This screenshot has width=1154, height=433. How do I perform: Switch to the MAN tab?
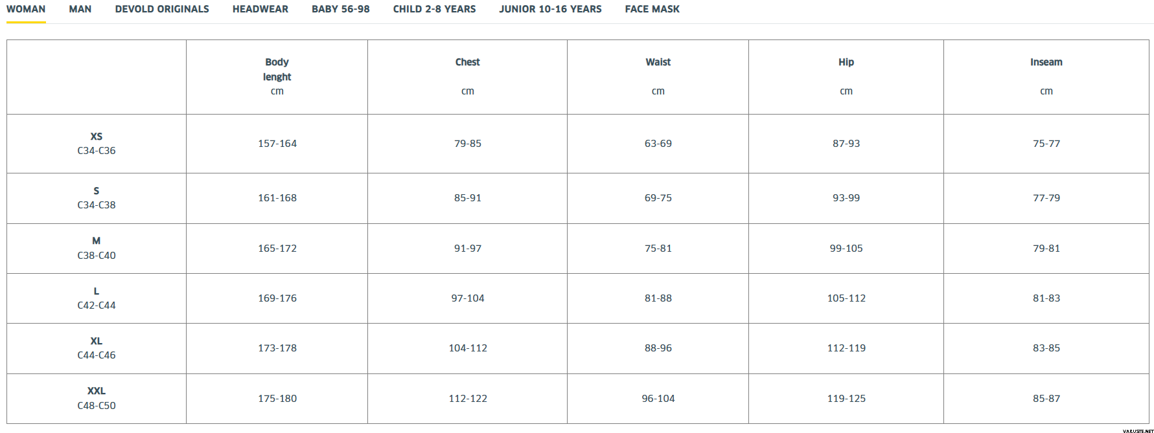(80, 9)
